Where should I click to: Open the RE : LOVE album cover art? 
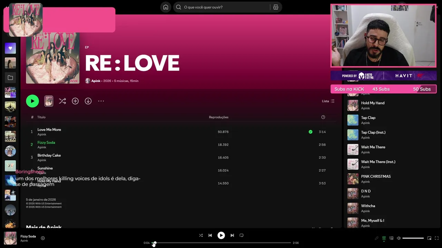(53, 57)
